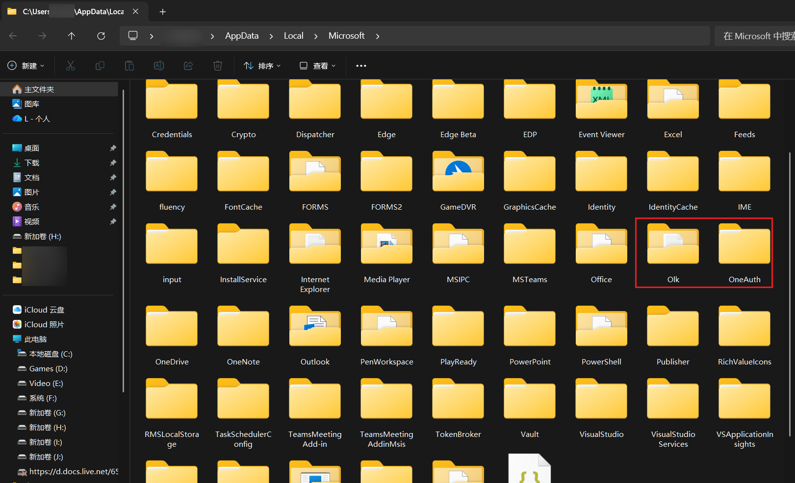Select the Olk folder
This screenshot has width=795, height=483.
673,254
